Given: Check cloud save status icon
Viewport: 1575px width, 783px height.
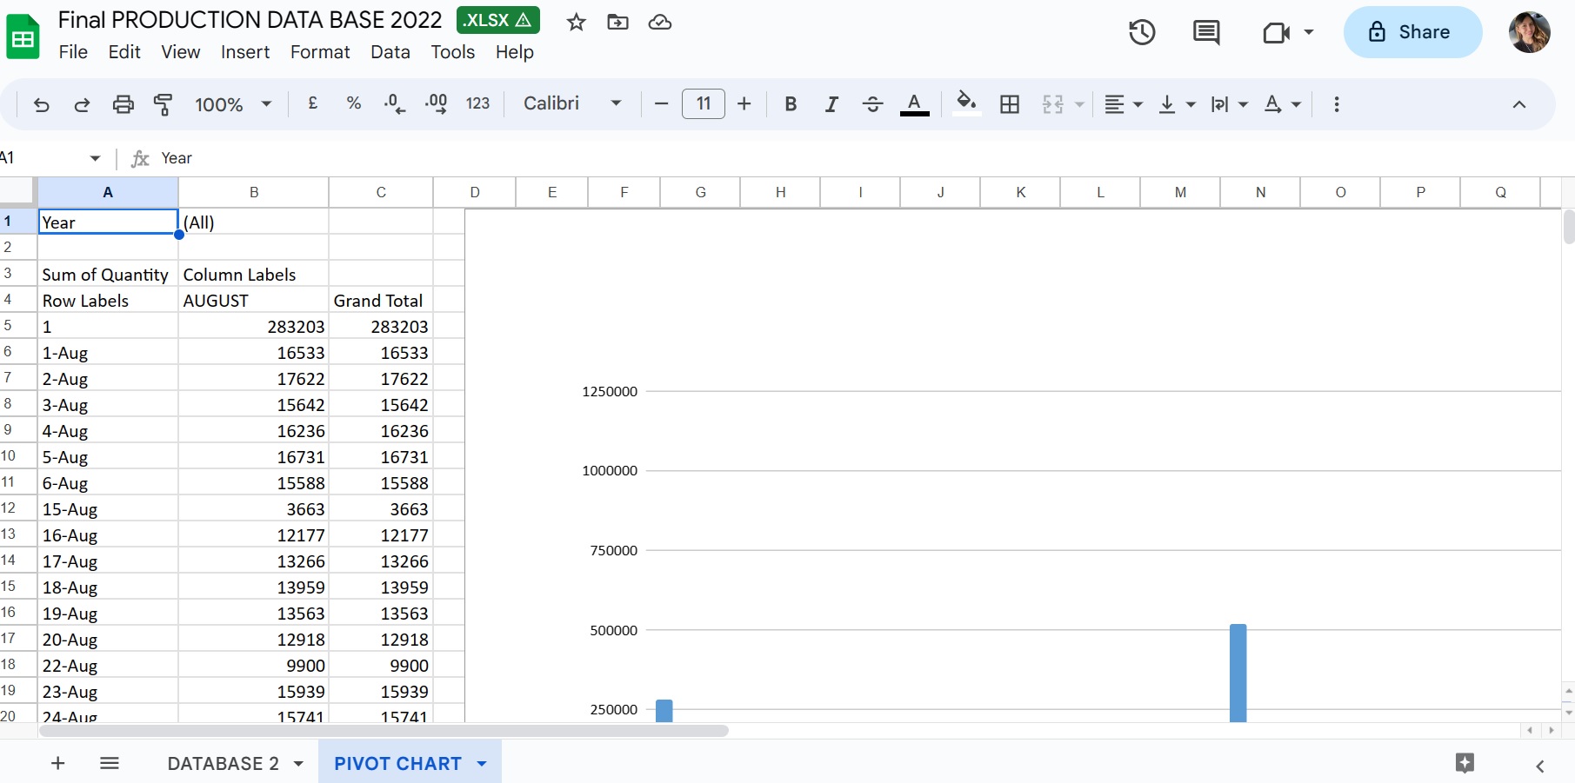Looking at the screenshot, I should pyautogui.click(x=660, y=22).
